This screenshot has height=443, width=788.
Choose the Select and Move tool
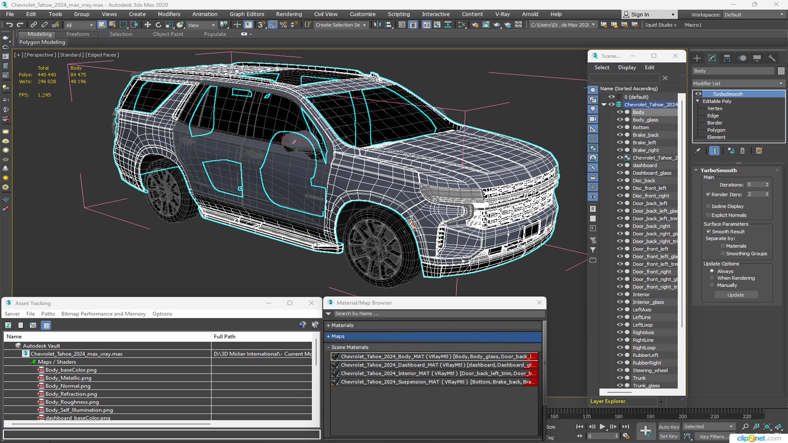click(148, 25)
